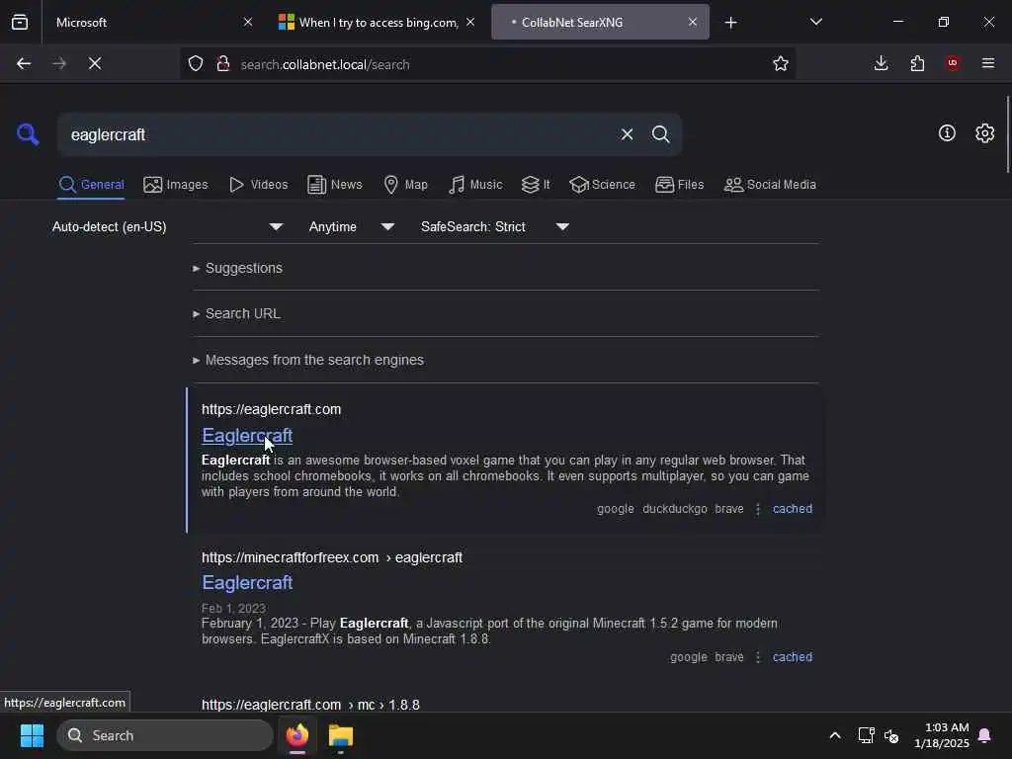The height and width of the screenshot is (759, 1012).
Task: Click more options dots on first result
Action: [758, 509]
